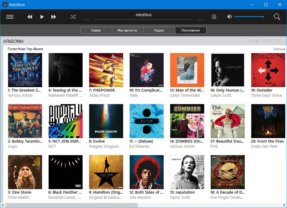Screen dimensions: 287x208
Task: Open the It's Complicated album cover
Action: pyautogui.click(x=147, y=70)
